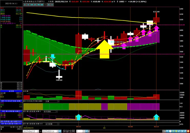Select the 15-minute timeframe button

pos(35,5)
